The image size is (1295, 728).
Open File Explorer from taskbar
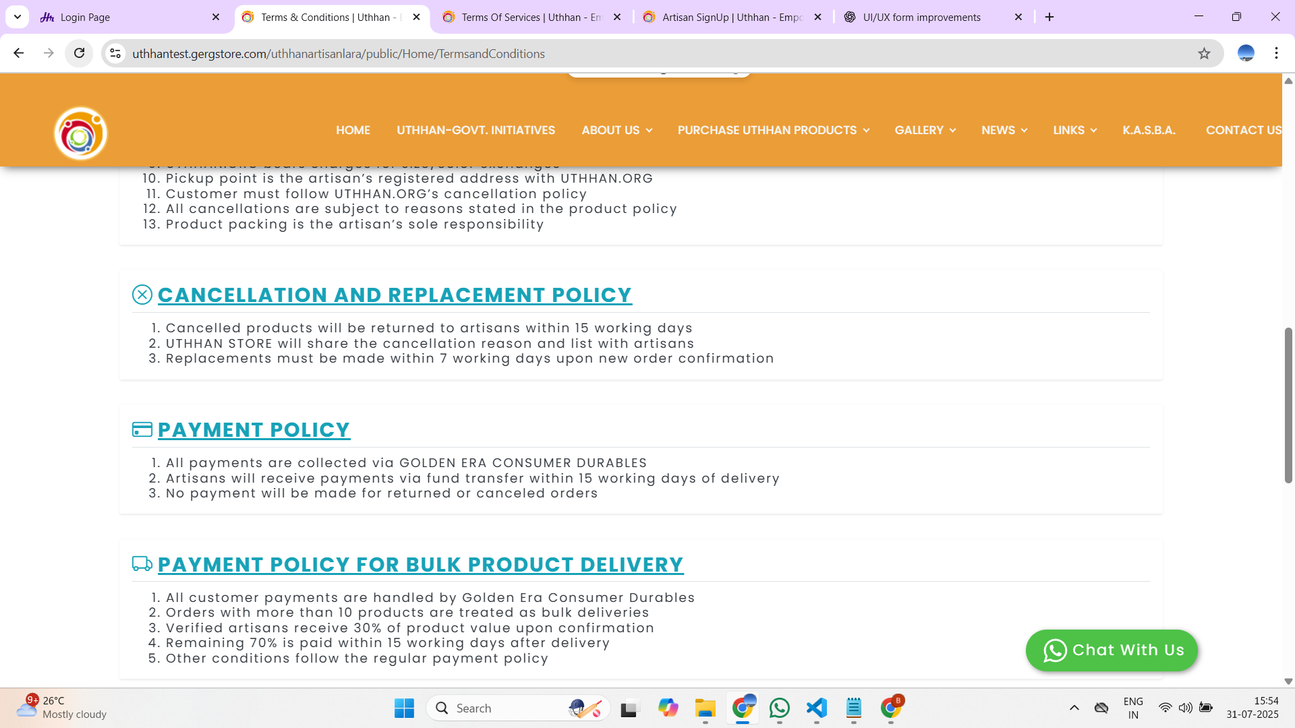click(x=705, y=708)
